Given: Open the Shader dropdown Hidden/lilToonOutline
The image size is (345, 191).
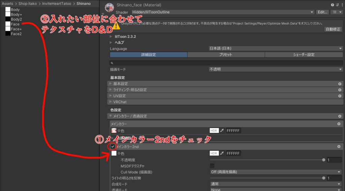Looking at the screenshot, I should 223,12.
